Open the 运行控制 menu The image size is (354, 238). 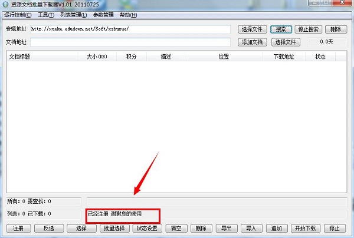pyautogui.click(x=18, y=15)
